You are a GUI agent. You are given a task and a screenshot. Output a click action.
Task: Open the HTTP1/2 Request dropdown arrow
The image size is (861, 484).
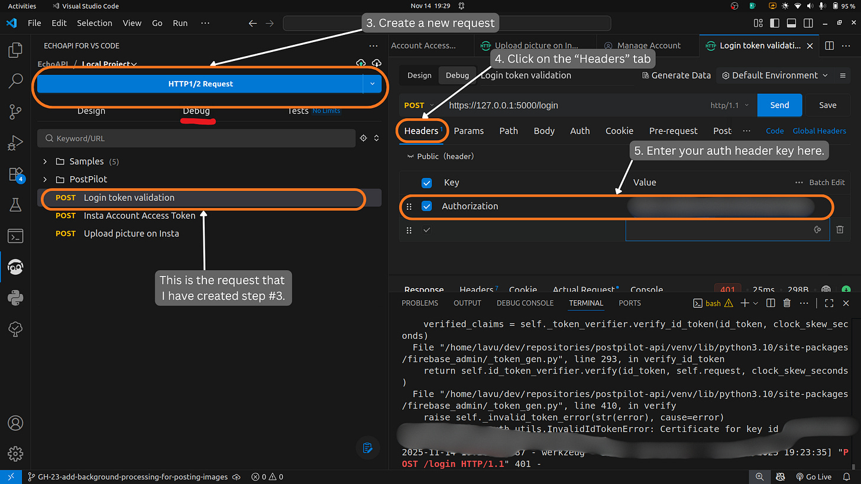[373, 84]
